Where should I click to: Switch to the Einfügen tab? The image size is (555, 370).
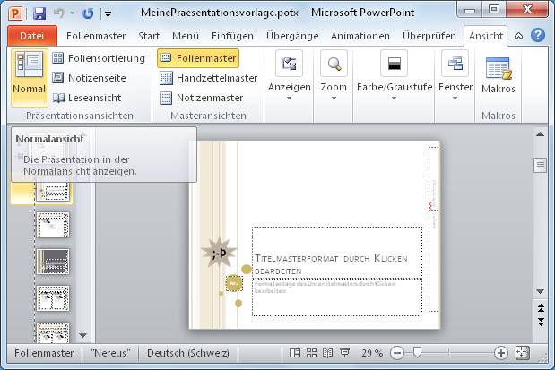tap(232, 36)
